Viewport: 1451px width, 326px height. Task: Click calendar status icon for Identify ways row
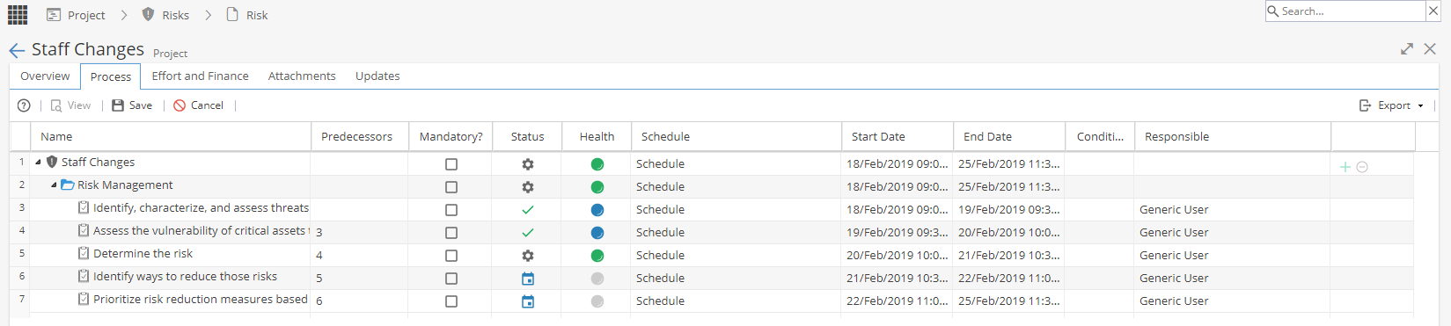click(528, 279)
